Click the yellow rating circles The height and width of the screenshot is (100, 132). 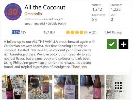(x=77, y=32)
